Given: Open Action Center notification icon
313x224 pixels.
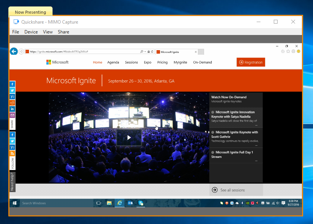Looking at the screenshot, I should click(x=283, y=203).
